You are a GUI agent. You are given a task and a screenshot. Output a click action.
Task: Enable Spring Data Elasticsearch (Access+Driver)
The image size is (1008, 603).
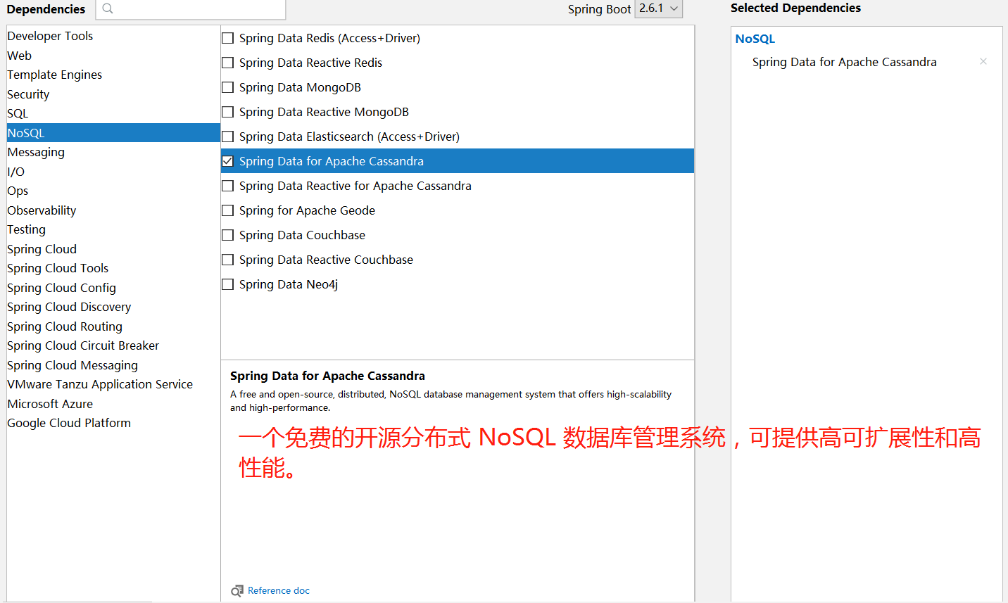[x=227, y=136]
